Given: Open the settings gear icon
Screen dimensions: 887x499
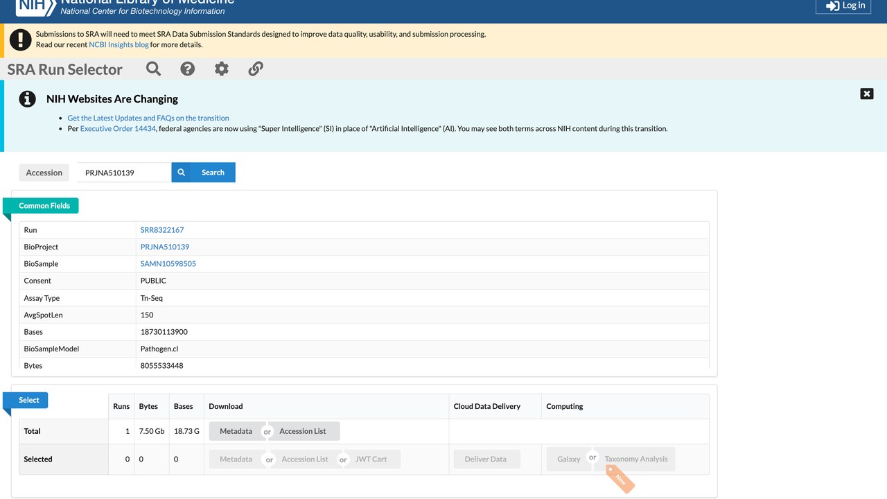Looking at the screenshot, I should click(x=222, y=69).
